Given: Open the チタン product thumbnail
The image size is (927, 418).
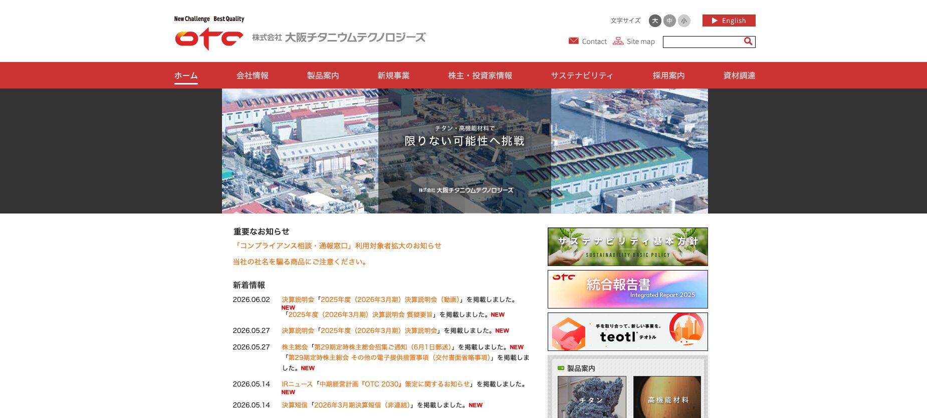Looking at the screenshot, I should 592,397.
